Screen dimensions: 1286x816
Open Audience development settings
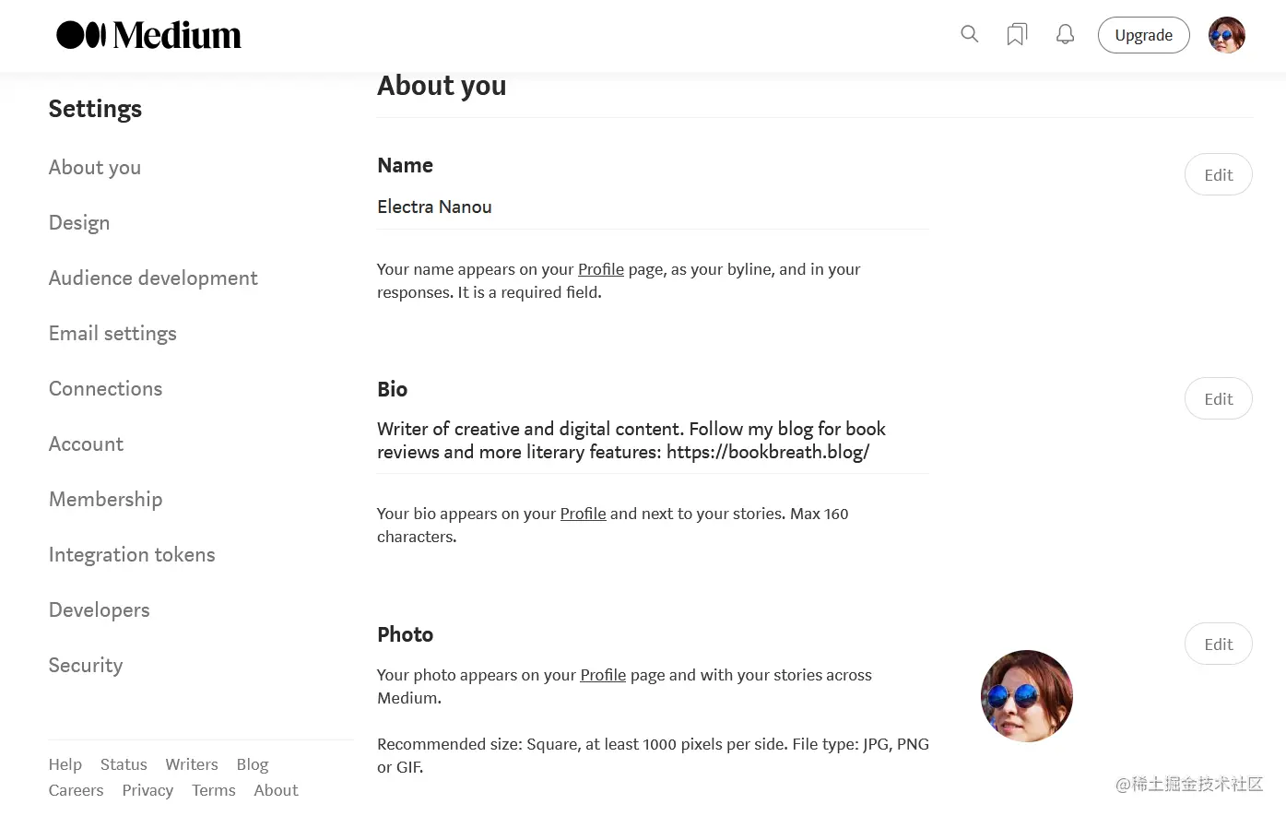(x=153, y=278)
